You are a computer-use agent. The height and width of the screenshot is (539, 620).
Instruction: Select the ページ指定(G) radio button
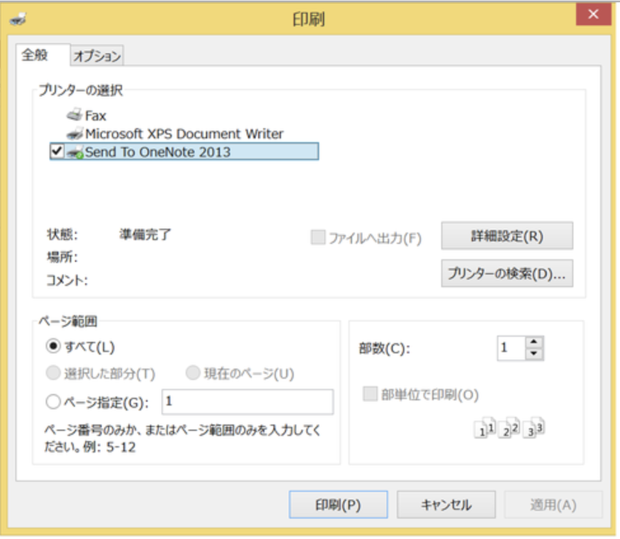(x=53, y=402)
